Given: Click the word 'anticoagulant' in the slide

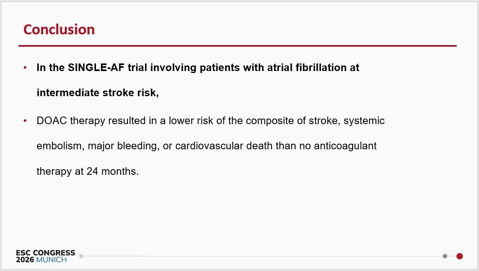Looking at the screenshot, I should coord(345,146).
